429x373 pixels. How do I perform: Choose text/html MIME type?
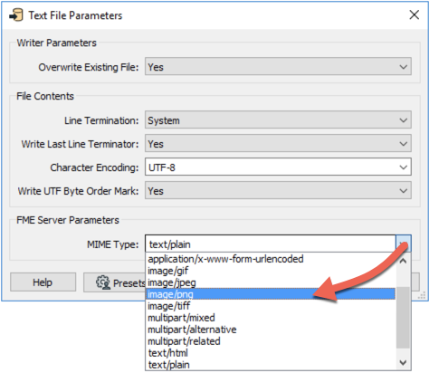271,353
